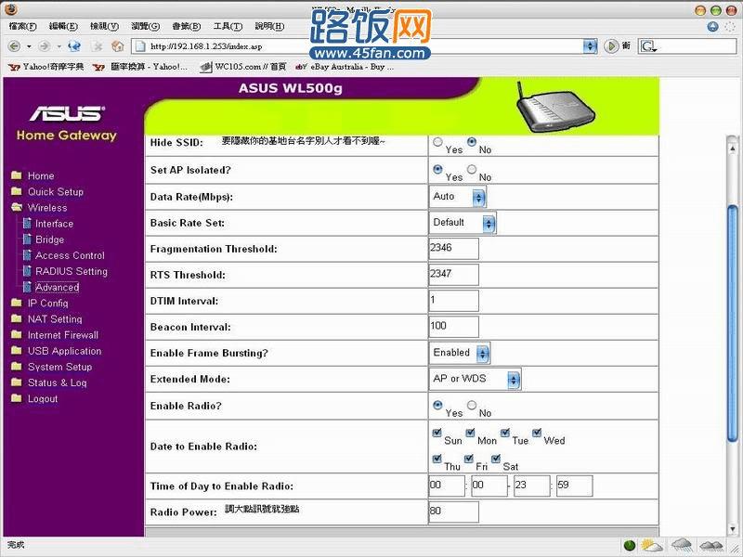Click the browser Back arrow button
Screen dimensions: 743x557
coord(14,45)
